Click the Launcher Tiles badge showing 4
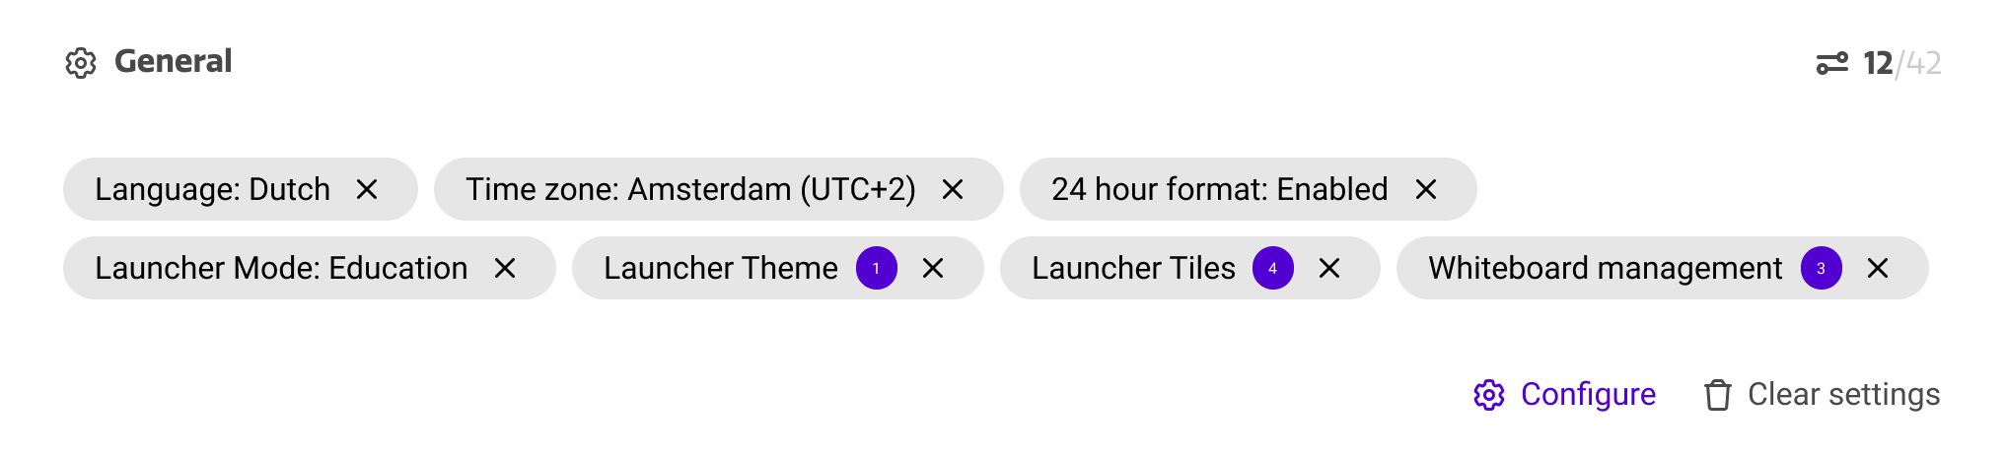Image resolution: width=2006 pixels, height=457 pixels. (x=1273, y=268)
